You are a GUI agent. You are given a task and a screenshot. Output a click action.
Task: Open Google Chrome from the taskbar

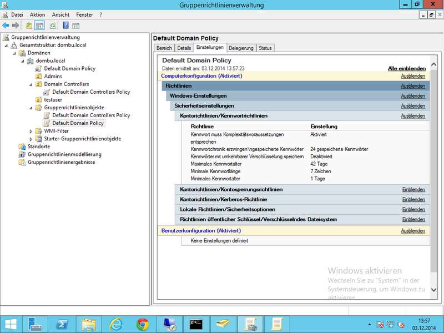[142, 323]
